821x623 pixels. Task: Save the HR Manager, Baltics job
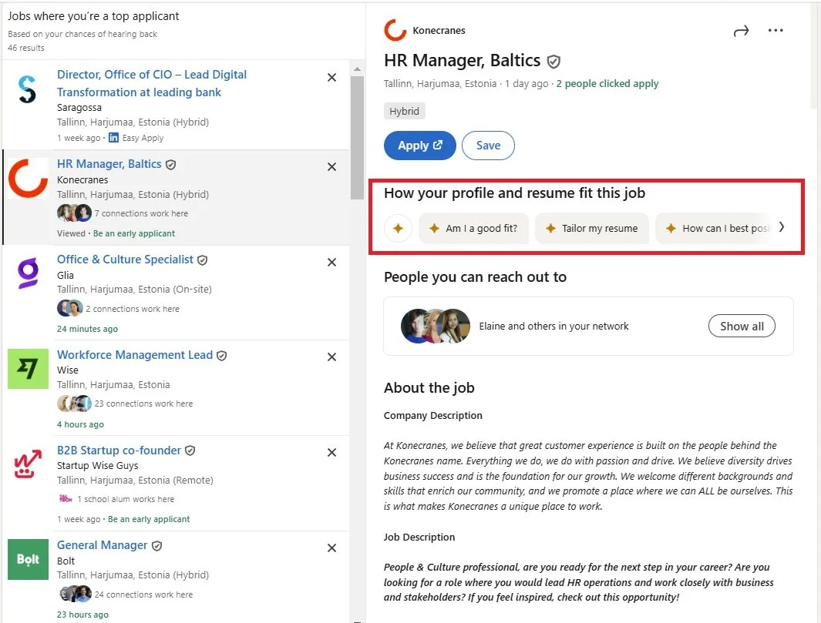[x=488, y=146]
